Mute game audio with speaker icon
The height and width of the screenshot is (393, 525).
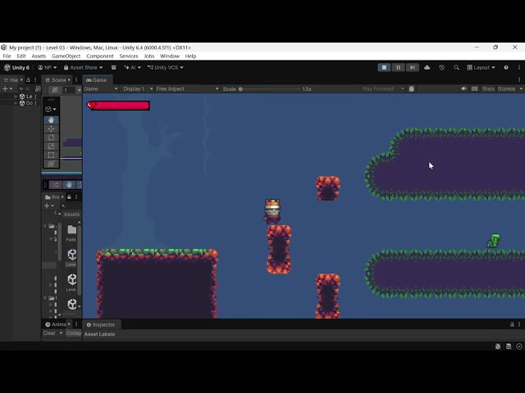coord(463,89)
